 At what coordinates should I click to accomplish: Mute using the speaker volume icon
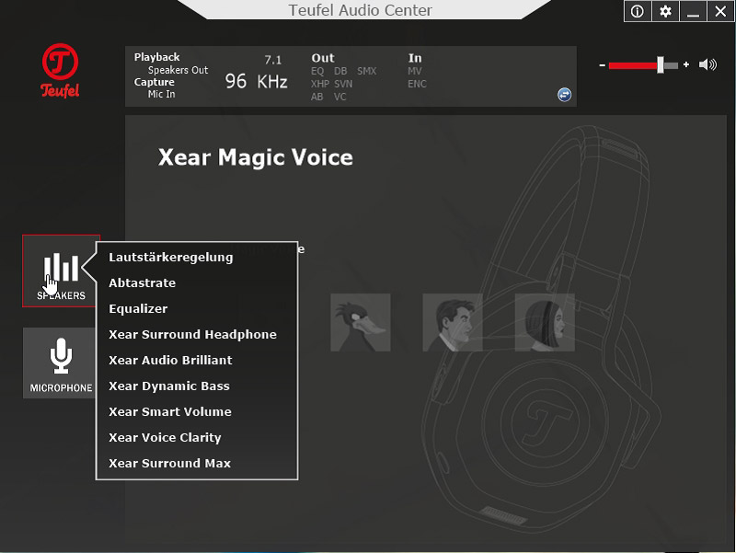click(707, 64)
